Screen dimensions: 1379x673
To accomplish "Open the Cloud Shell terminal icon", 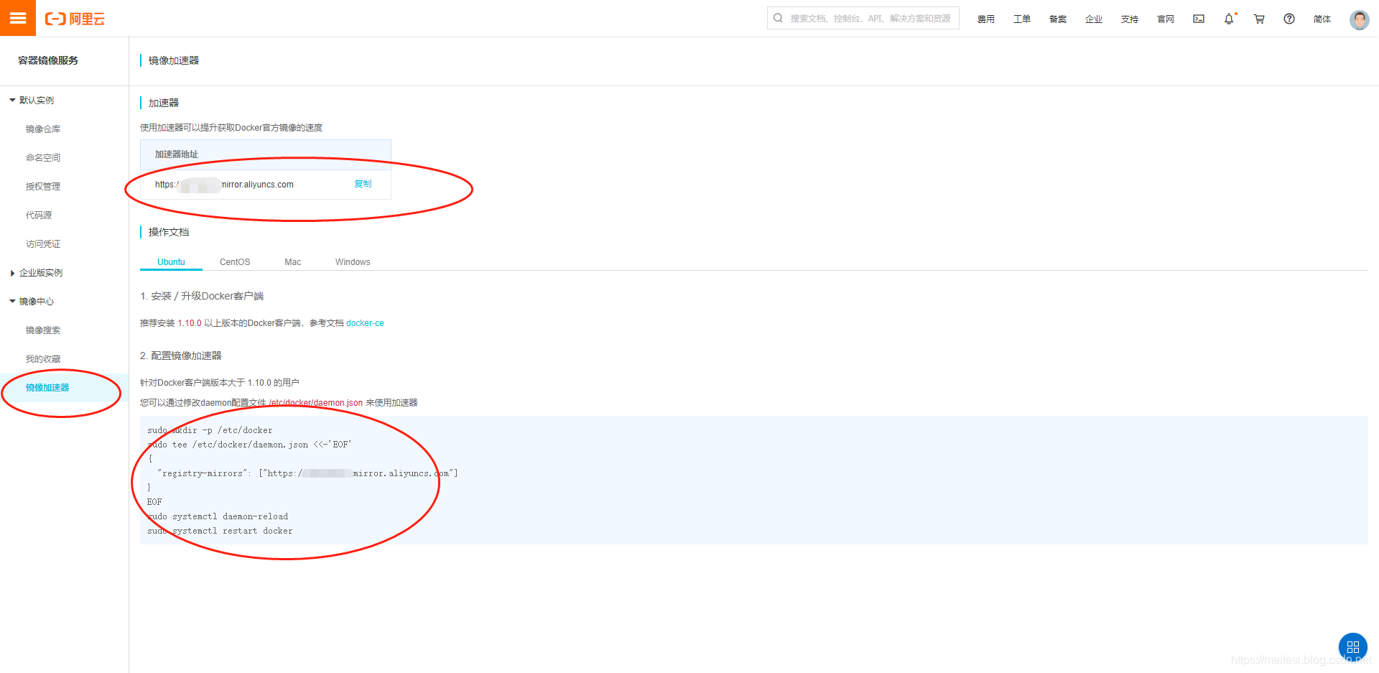I will pos(1199,19).
